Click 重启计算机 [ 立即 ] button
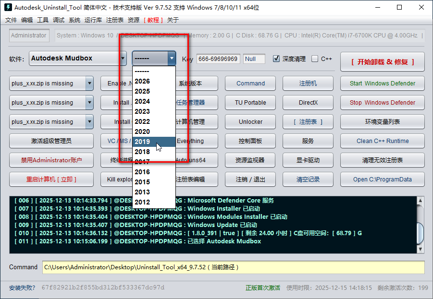The width and height of the screenshot is (433, 299). point(51,179)
